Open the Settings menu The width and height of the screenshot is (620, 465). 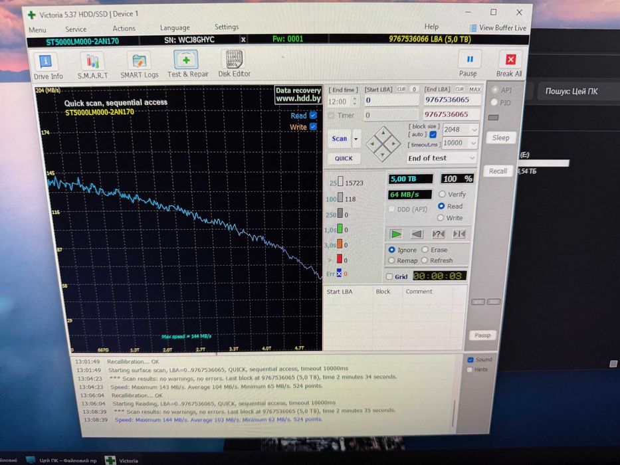[x=227, y=27]
